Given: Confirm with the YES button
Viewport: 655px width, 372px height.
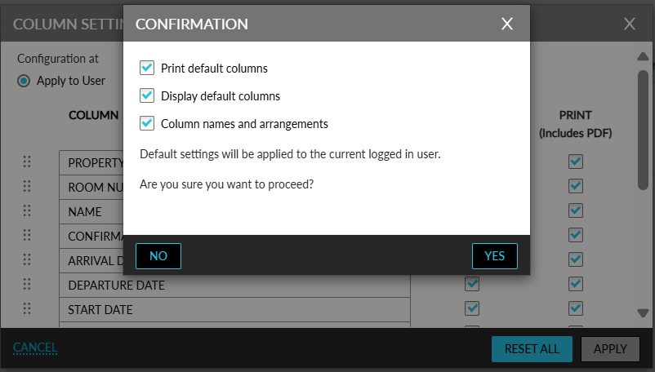Looking at the screenshot, I should pos(495,256).
